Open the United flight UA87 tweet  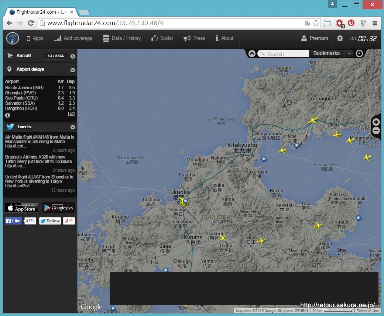[x=39, y=181]
